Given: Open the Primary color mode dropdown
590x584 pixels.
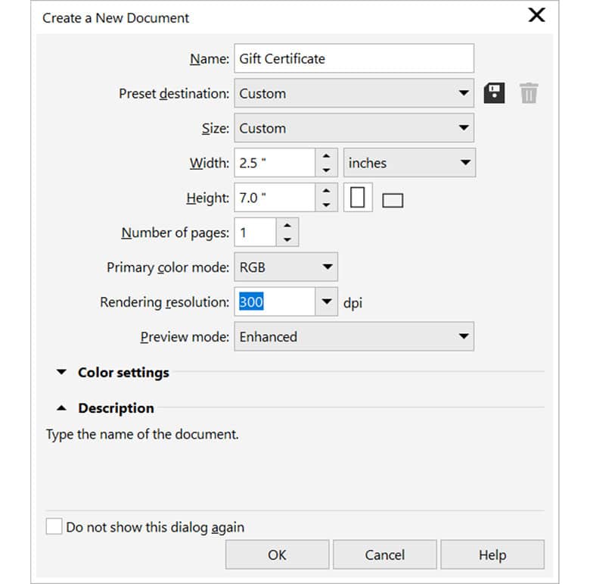Looking at the screenshot, I should tap(327, 267).
